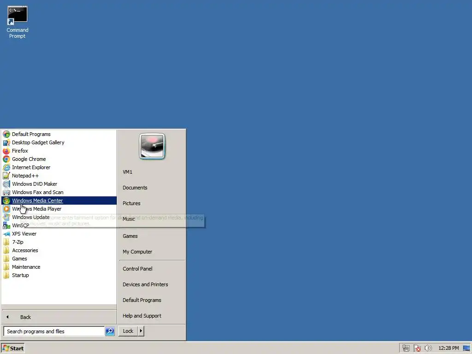
Task: Select the Windows Fax and Scan label
Action: [38, 192]
